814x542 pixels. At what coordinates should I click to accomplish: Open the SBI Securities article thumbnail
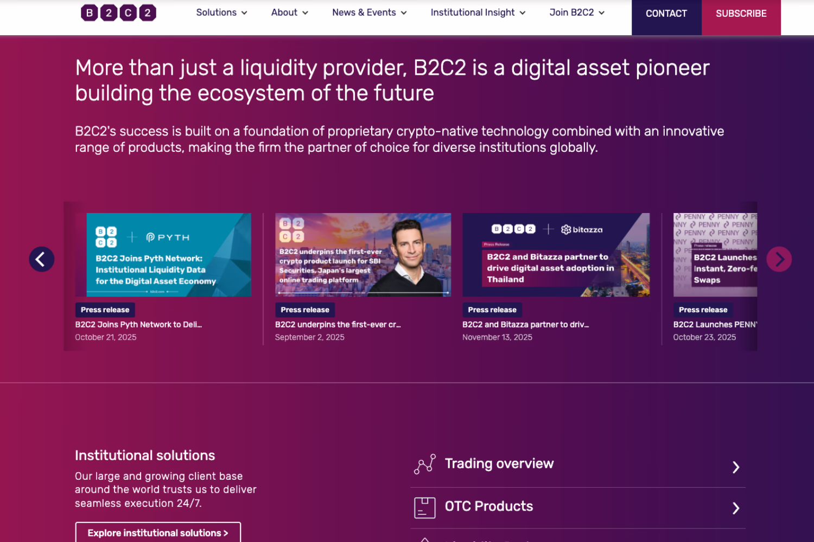363,255
